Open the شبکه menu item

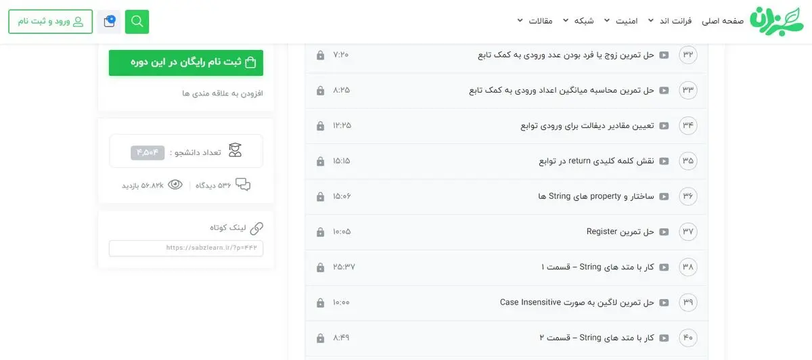pyautogui.click(x=579, y=21)
